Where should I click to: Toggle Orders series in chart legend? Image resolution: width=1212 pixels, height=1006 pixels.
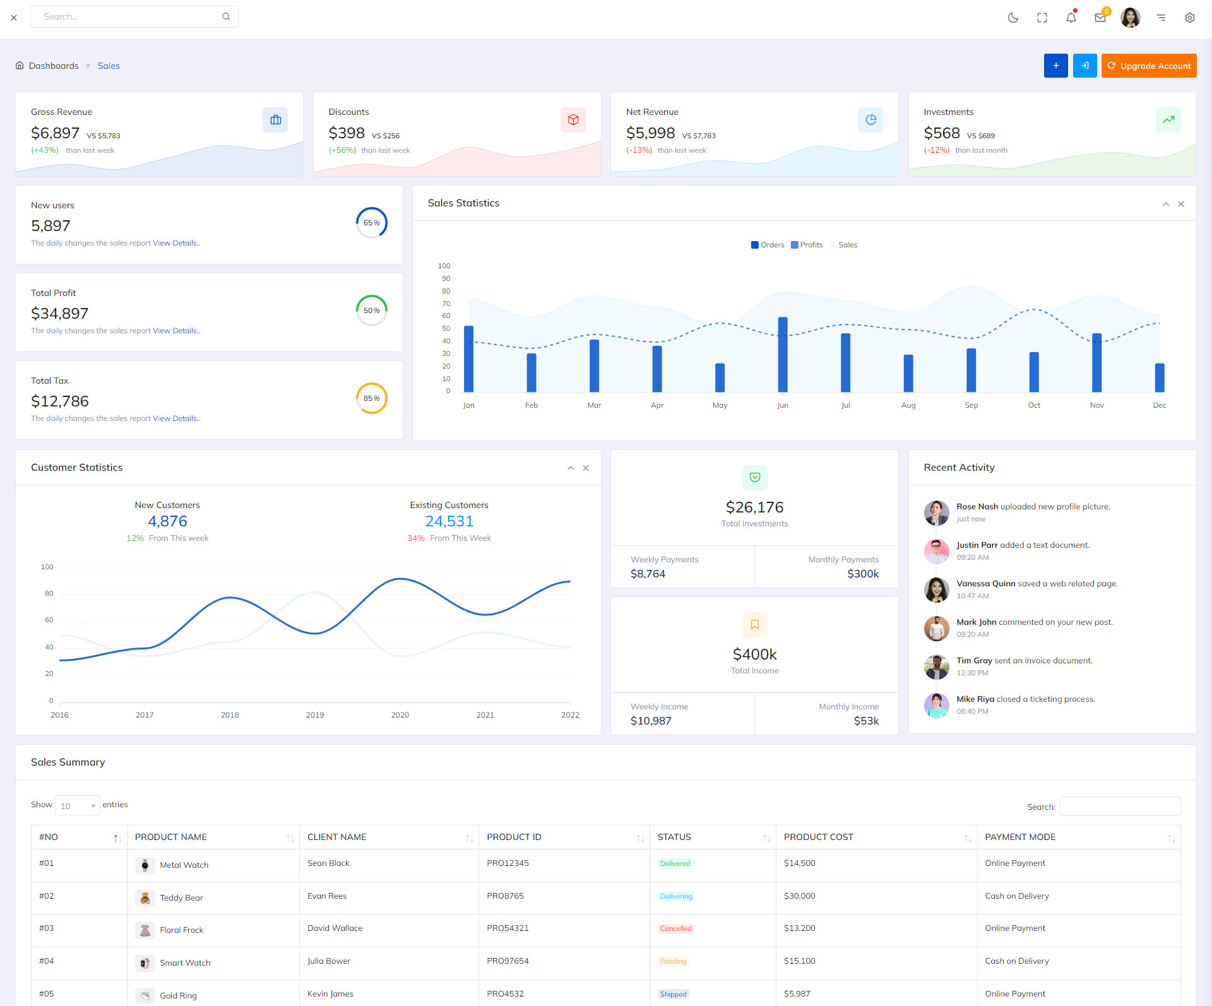[x=767, y=245]
